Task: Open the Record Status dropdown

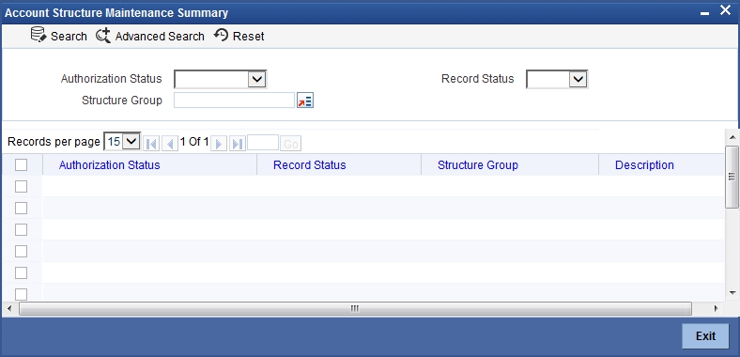Action: [557, 79]
